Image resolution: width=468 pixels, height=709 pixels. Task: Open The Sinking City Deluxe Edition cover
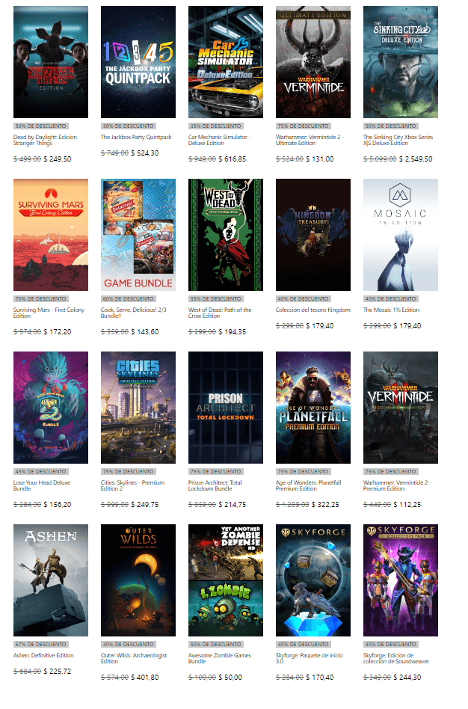(x=401, y=62)
